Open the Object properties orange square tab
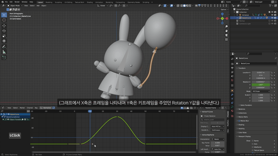Viewport: 278px width, 156px height. pyautogui.click(x=232, y=90)
